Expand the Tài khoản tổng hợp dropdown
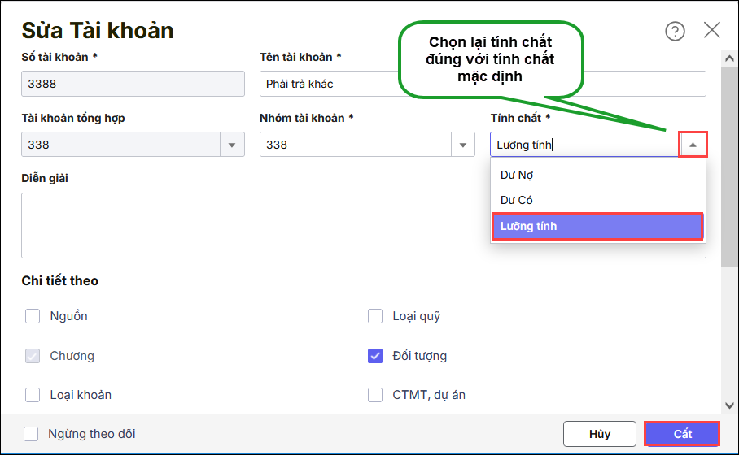This screenshot has width=739, height=455. tap(232, 145)
